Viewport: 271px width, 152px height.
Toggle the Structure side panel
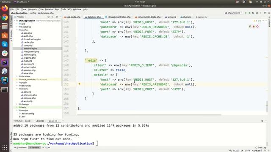11,35
